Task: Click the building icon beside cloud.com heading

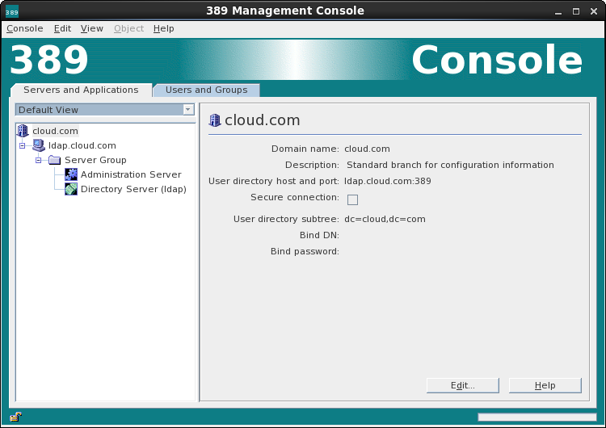Action: (x=214, y=120)
